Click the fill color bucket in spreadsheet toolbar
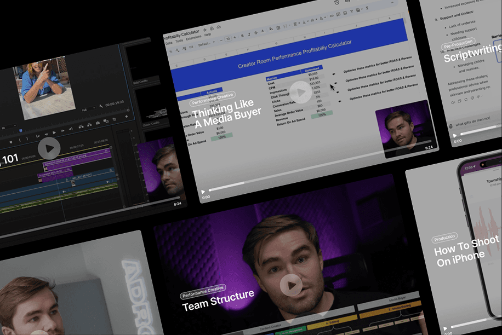This screenshot has height=335, width=502. pyautogui.click(x=271, y=29)
